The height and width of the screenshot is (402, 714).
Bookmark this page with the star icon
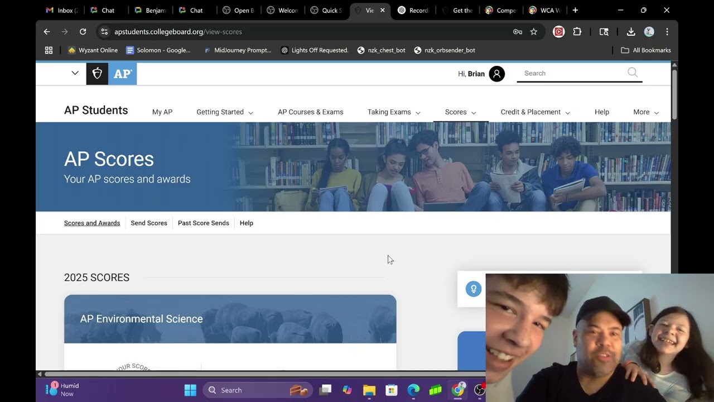(x=534, y=32)
